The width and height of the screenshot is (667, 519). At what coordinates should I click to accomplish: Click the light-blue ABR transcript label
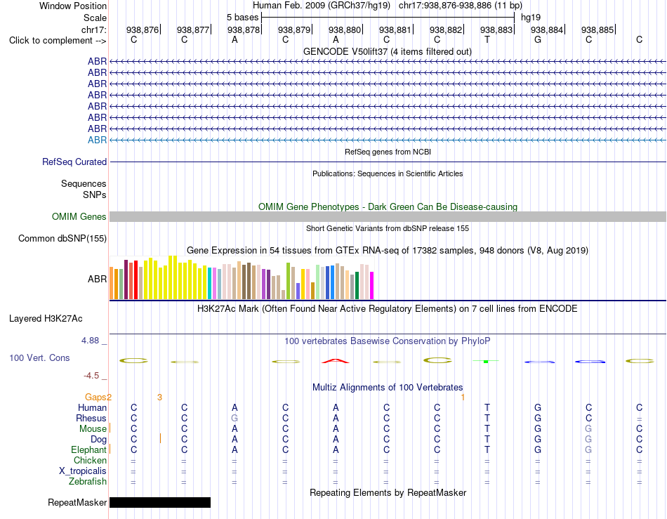coord(97,140)
